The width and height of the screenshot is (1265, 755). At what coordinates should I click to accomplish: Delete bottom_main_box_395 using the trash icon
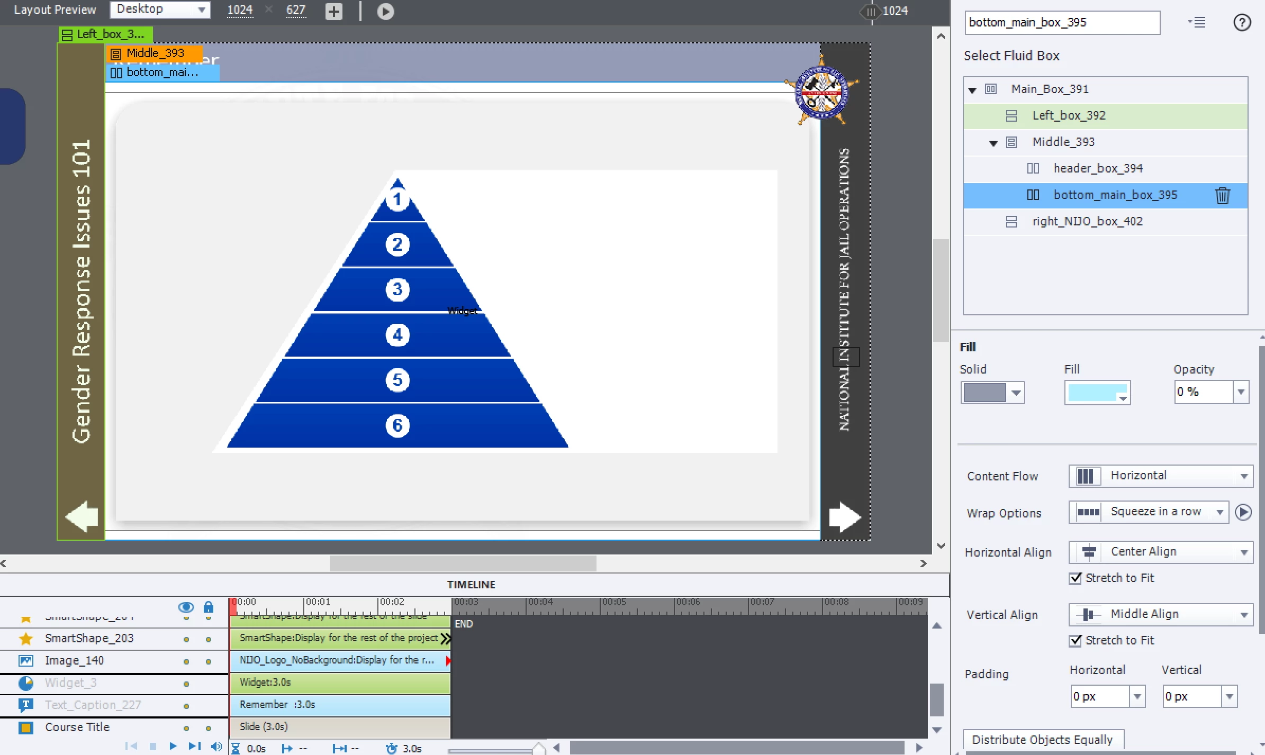[x=1222, y=195]
